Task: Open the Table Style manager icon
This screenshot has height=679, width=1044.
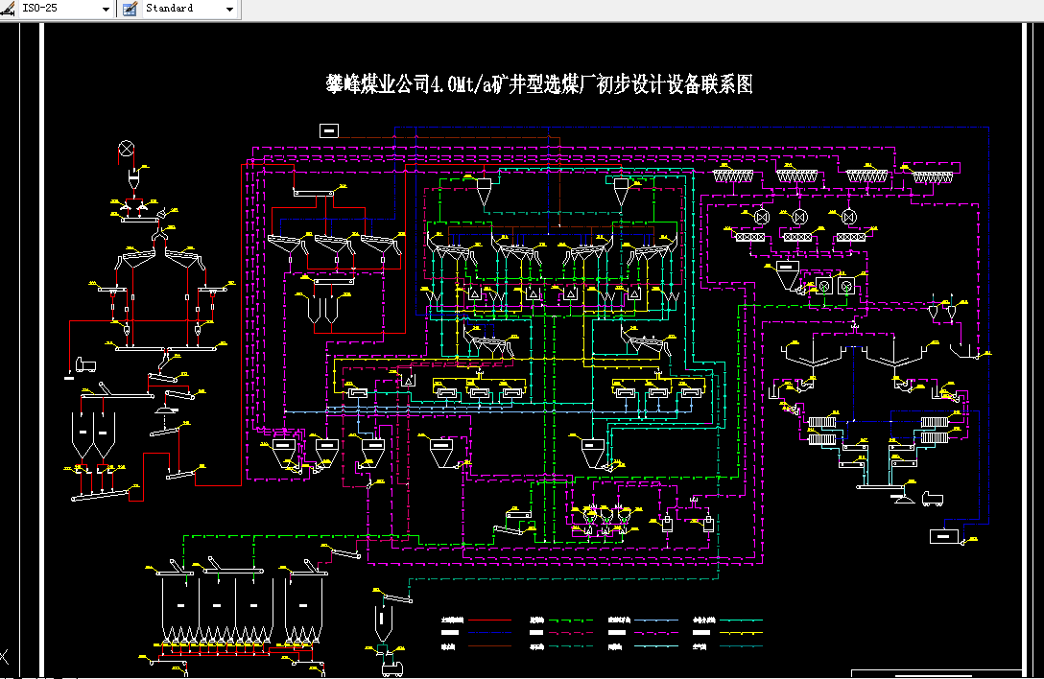Action: tap(130, 9)
